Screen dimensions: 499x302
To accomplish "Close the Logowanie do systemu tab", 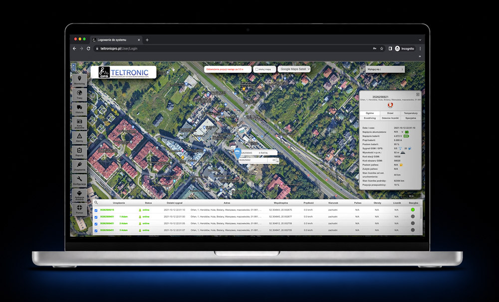I will point(139,40).
